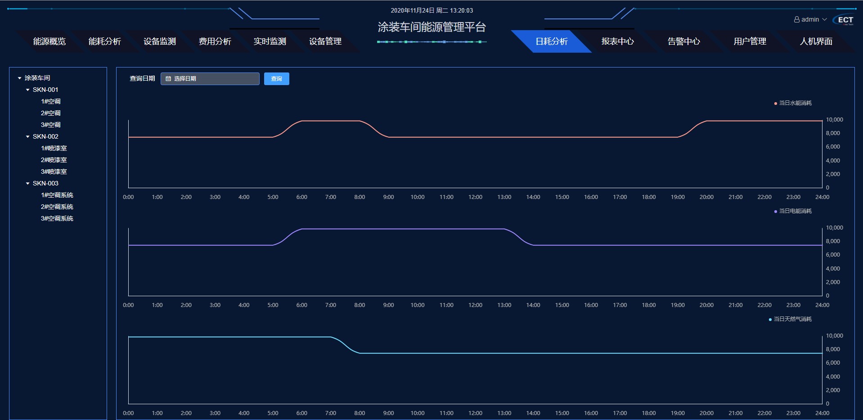Switch to 能源概览 tab
Viewport: 863px width, 420px height.
coord(49,41)
